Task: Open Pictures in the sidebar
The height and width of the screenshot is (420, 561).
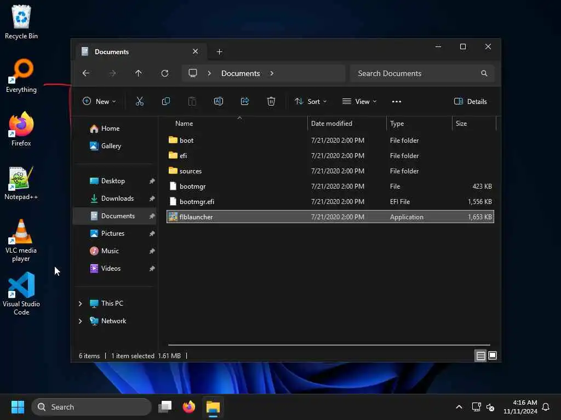Action: [115, 234]
